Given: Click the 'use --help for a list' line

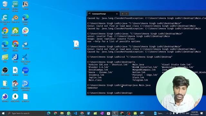Looking at the screenshot, I should point(114,42).
